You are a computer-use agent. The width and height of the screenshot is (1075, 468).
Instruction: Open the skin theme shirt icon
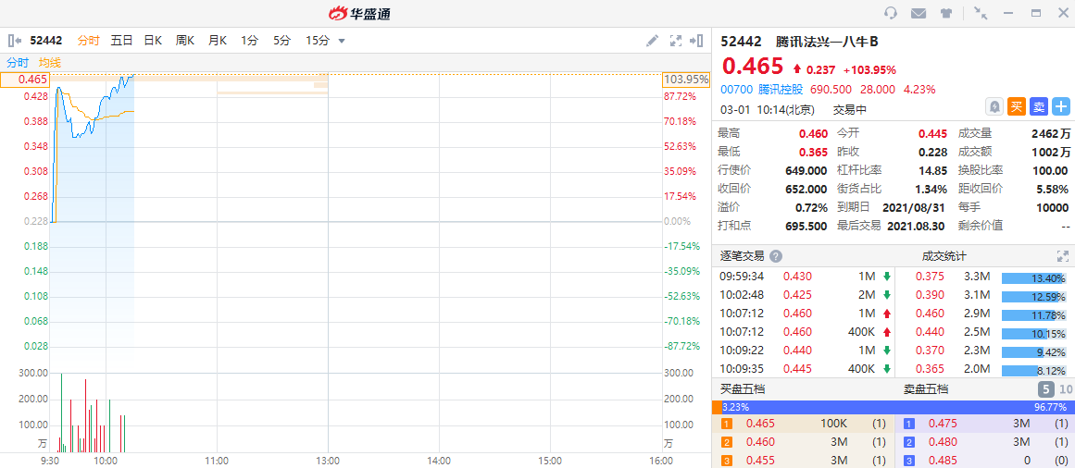tap(946, 13)
